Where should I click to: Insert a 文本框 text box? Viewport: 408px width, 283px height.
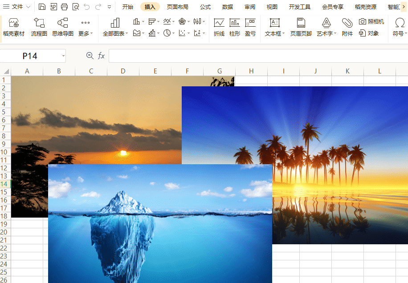[x=275, y=27]
